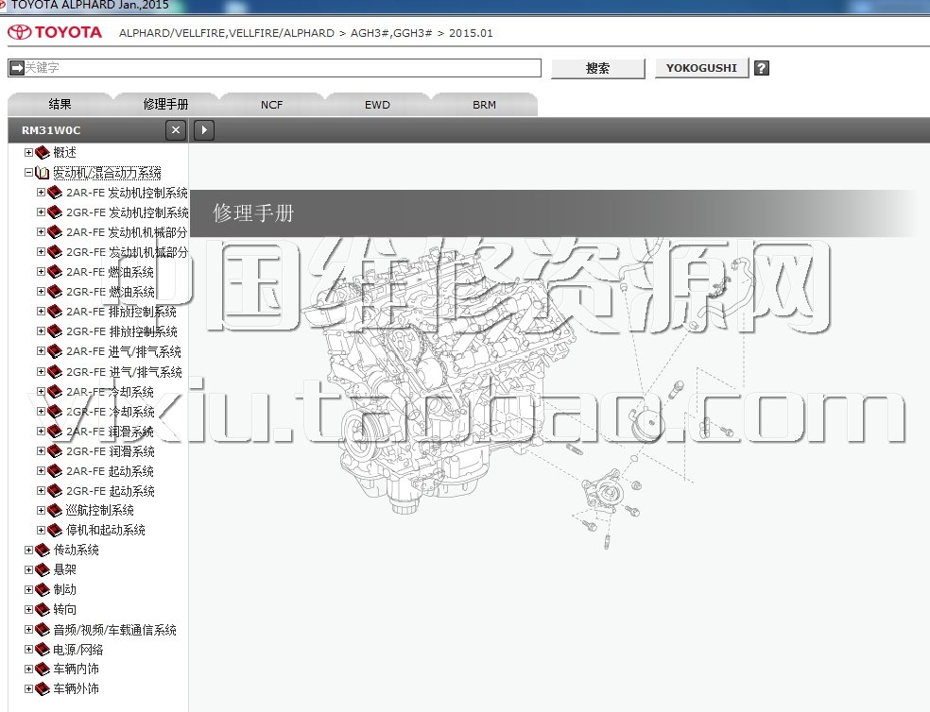Click the open book icon for 发动机/混合动力系统
This screenshot has height=712, width=930.
43,173
